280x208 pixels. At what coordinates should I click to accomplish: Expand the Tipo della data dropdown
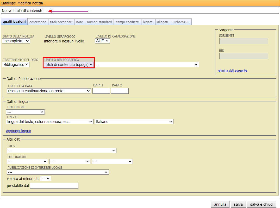pyautogui.click(x=49, y=91)
